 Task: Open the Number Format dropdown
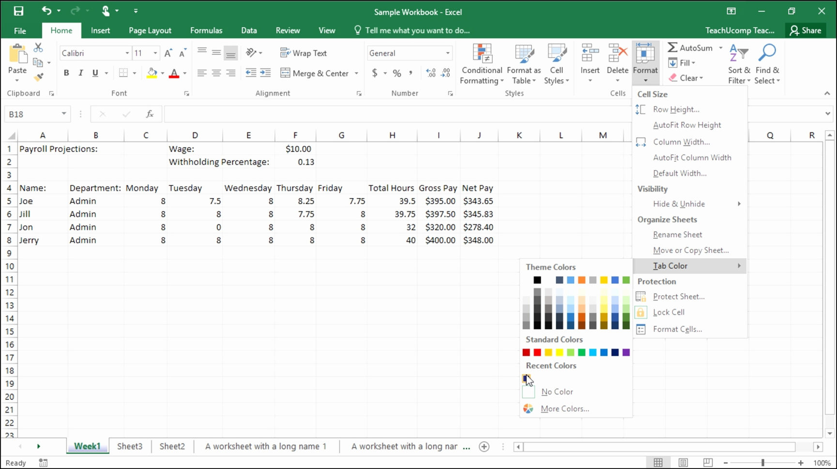tap(447, 53)
